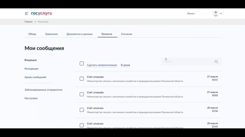Click the 20 апреля 12:56 date
Screen dimensions: 245x137
click(212, 109)
